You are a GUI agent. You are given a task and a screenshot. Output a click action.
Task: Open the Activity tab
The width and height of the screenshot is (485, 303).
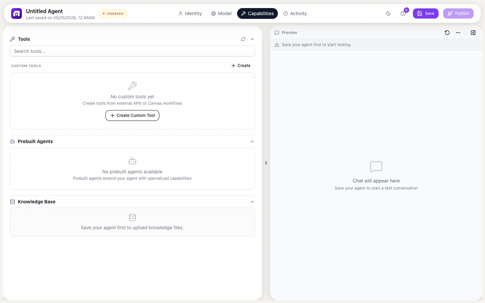tap(295, 13)
